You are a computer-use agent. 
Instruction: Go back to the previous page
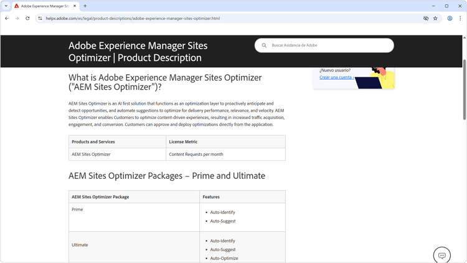pos(7,18)
